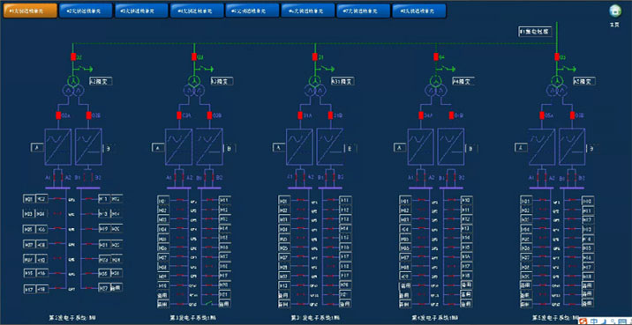Click the open green switch on subsystem 3's bottom feeder
The height and width of the screenshot is (325, 632).
click(209, 303)
